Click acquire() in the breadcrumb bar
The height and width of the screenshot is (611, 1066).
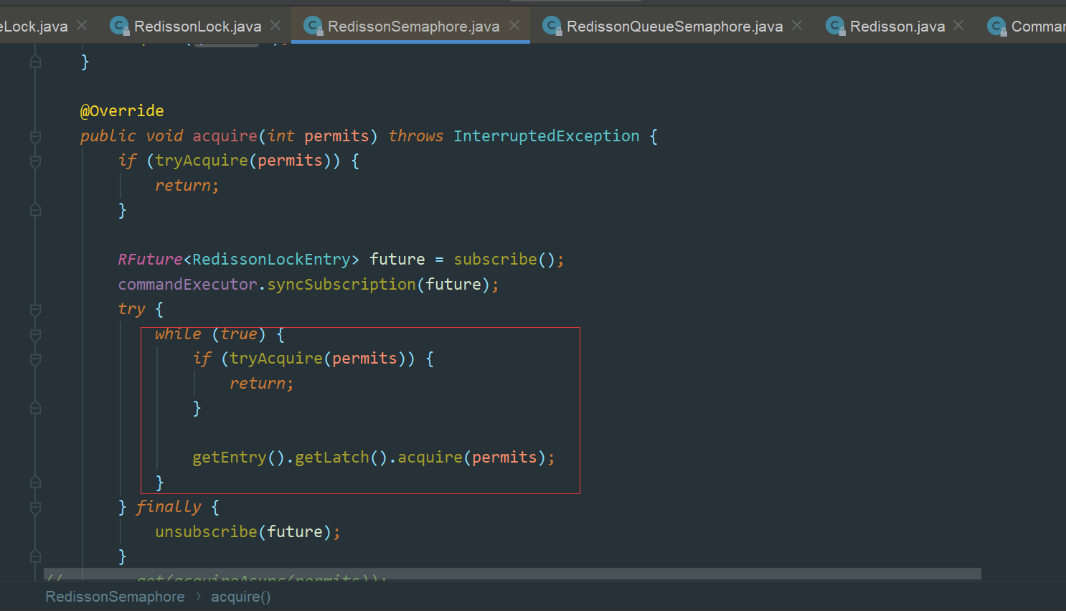click(x=241, y=596)
